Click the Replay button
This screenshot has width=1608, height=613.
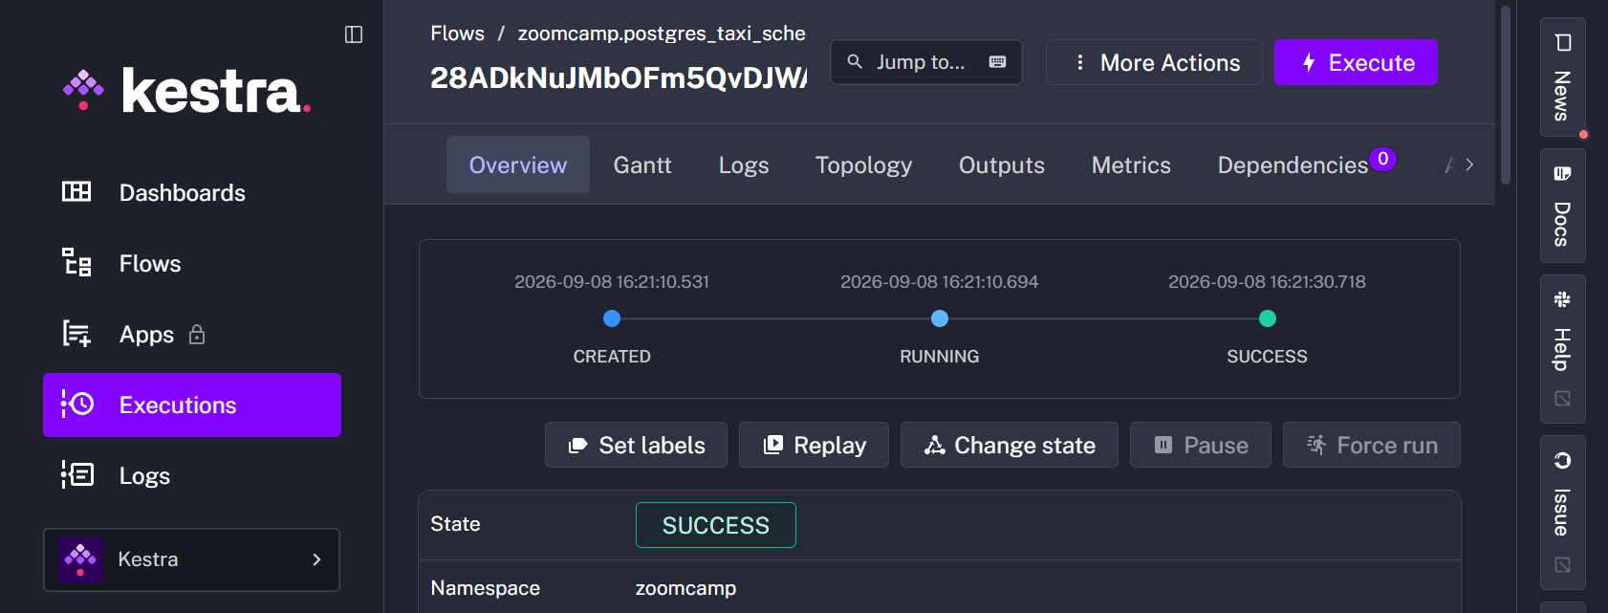(x=814, y=445)
